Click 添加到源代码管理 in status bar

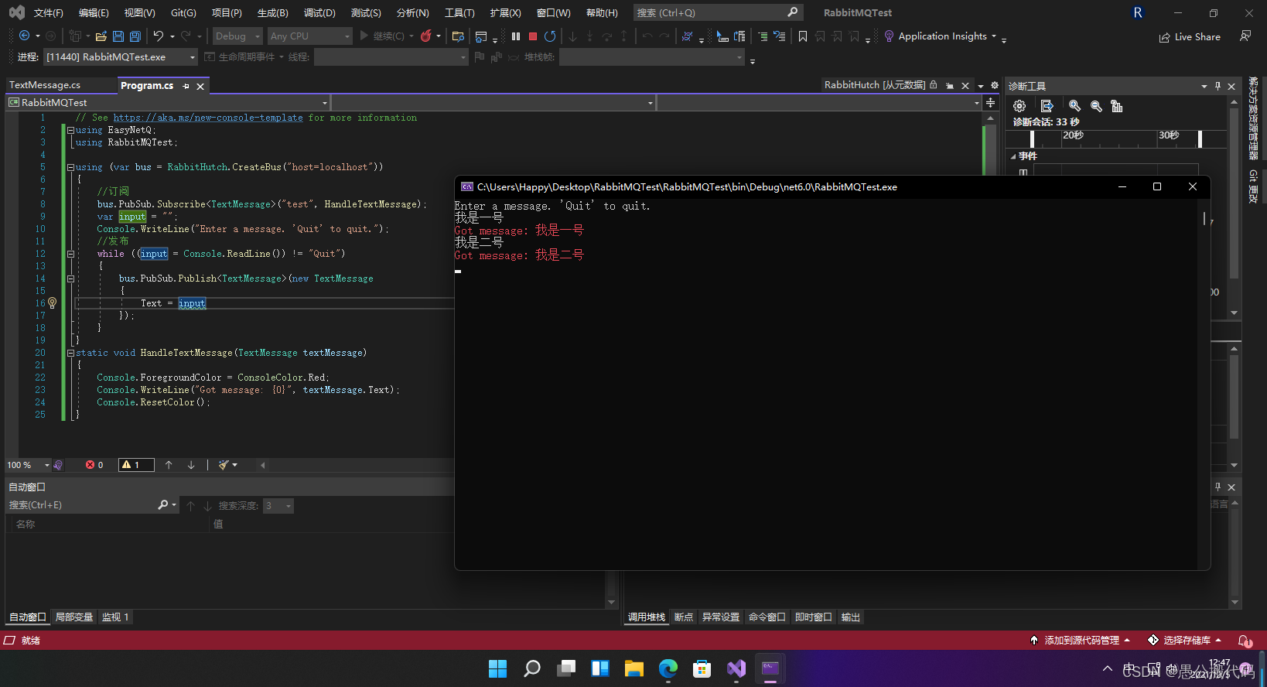pyautogui.click(x=1081, y=640)
